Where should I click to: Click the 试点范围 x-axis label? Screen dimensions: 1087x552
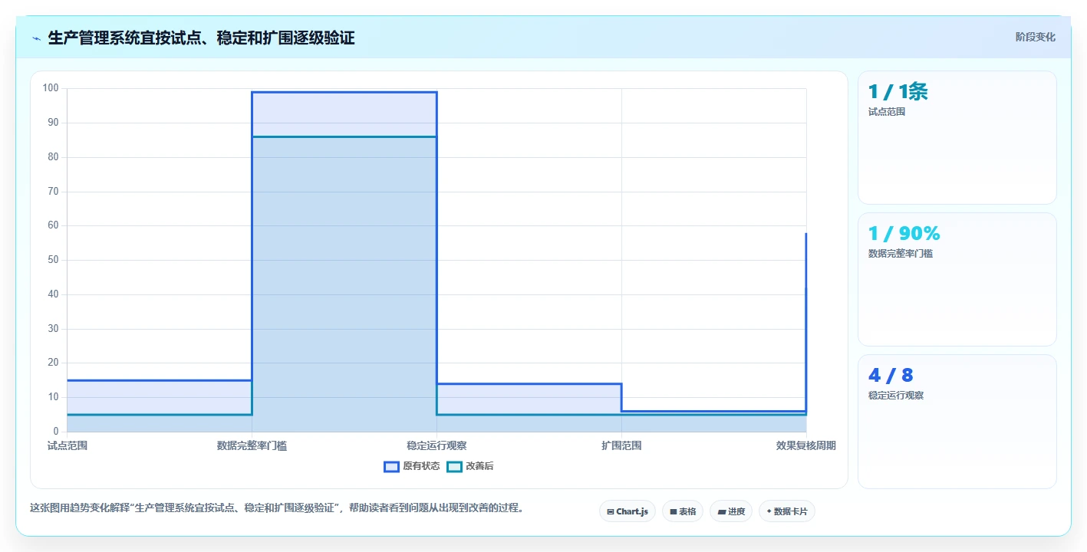click(68, 445)
